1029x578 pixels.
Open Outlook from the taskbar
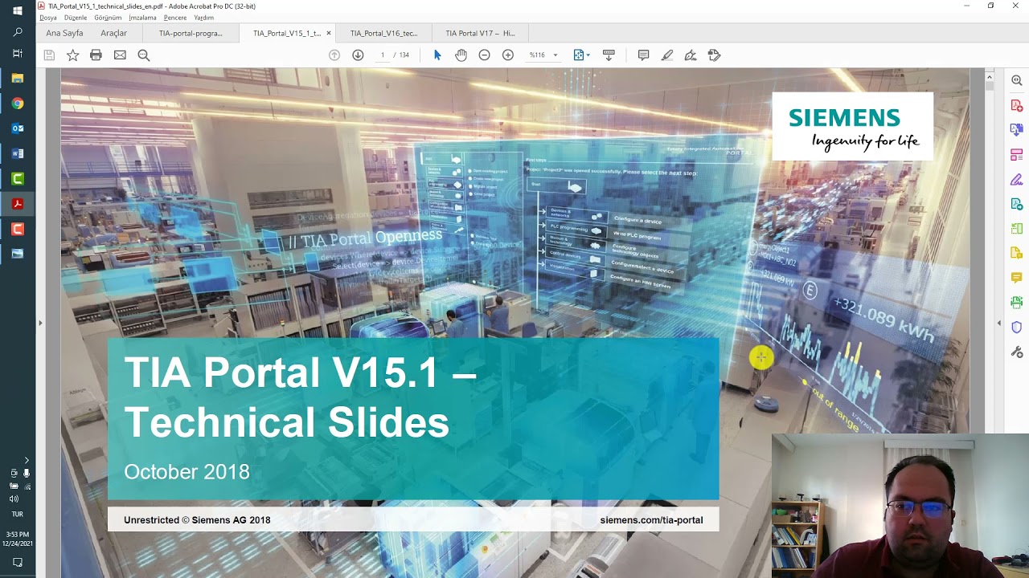[x=18, y=128]
